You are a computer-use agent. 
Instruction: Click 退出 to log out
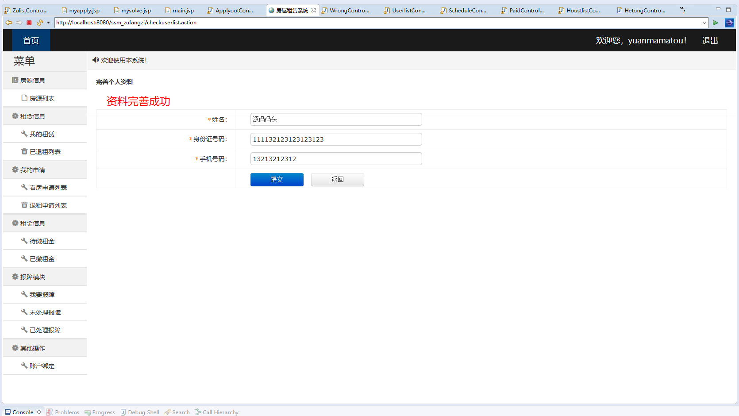[710, 40]
